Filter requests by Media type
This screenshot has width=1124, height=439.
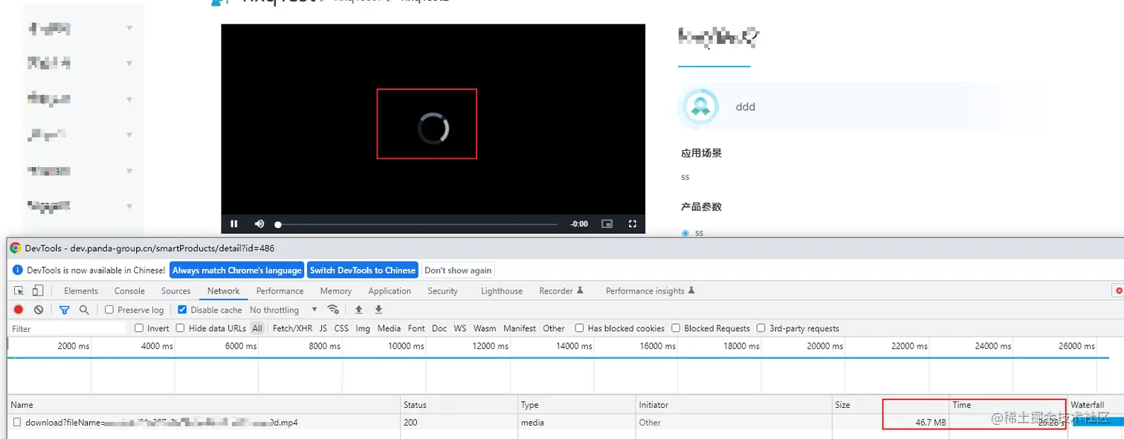[x=389, y=328]
